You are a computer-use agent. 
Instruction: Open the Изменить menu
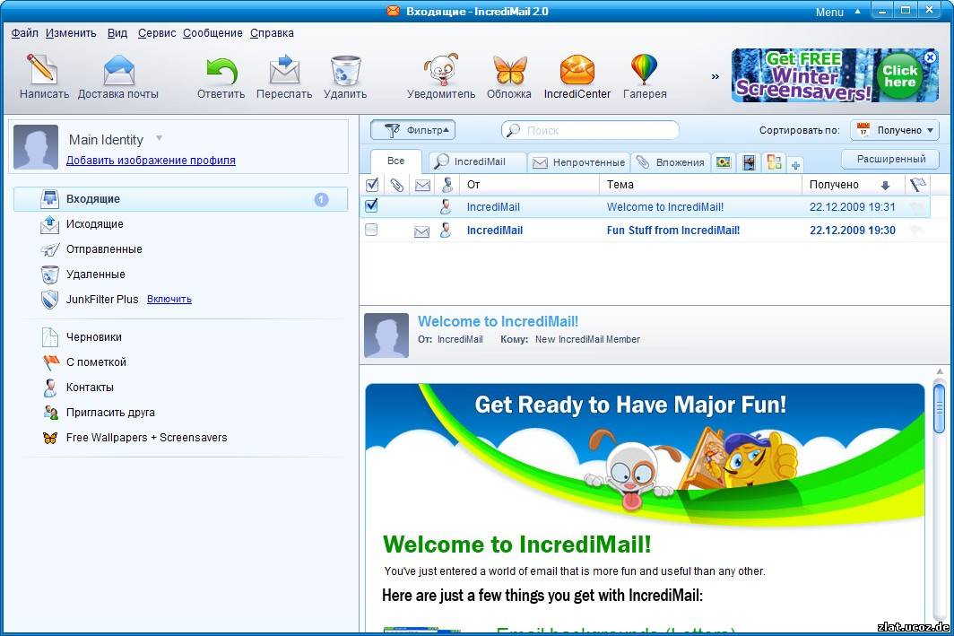[71, 33]
